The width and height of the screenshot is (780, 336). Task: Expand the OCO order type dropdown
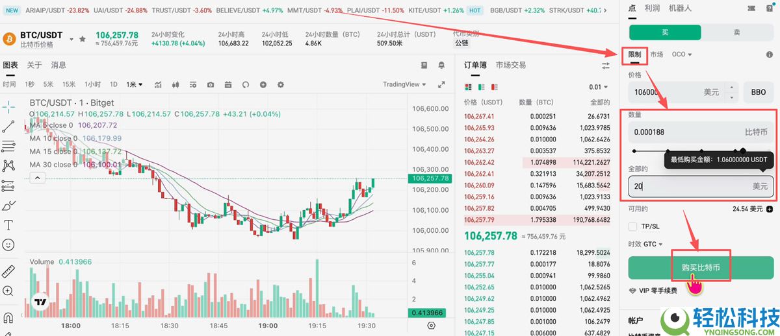(x=682, y=54)
